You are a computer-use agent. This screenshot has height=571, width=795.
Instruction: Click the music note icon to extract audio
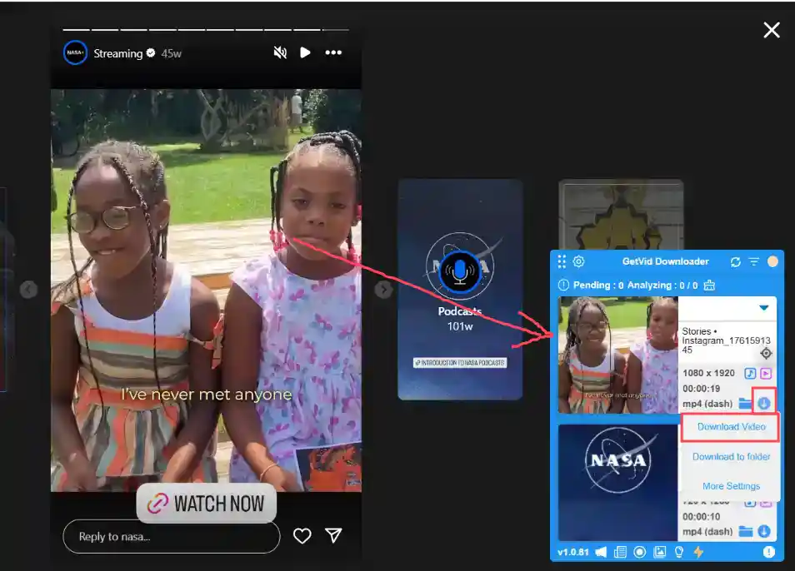751,373
